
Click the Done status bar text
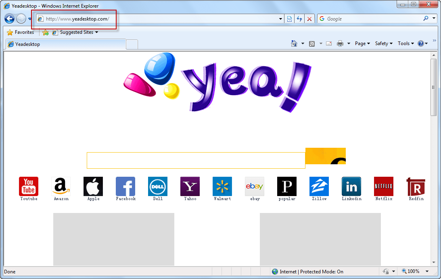click(10, 272)
